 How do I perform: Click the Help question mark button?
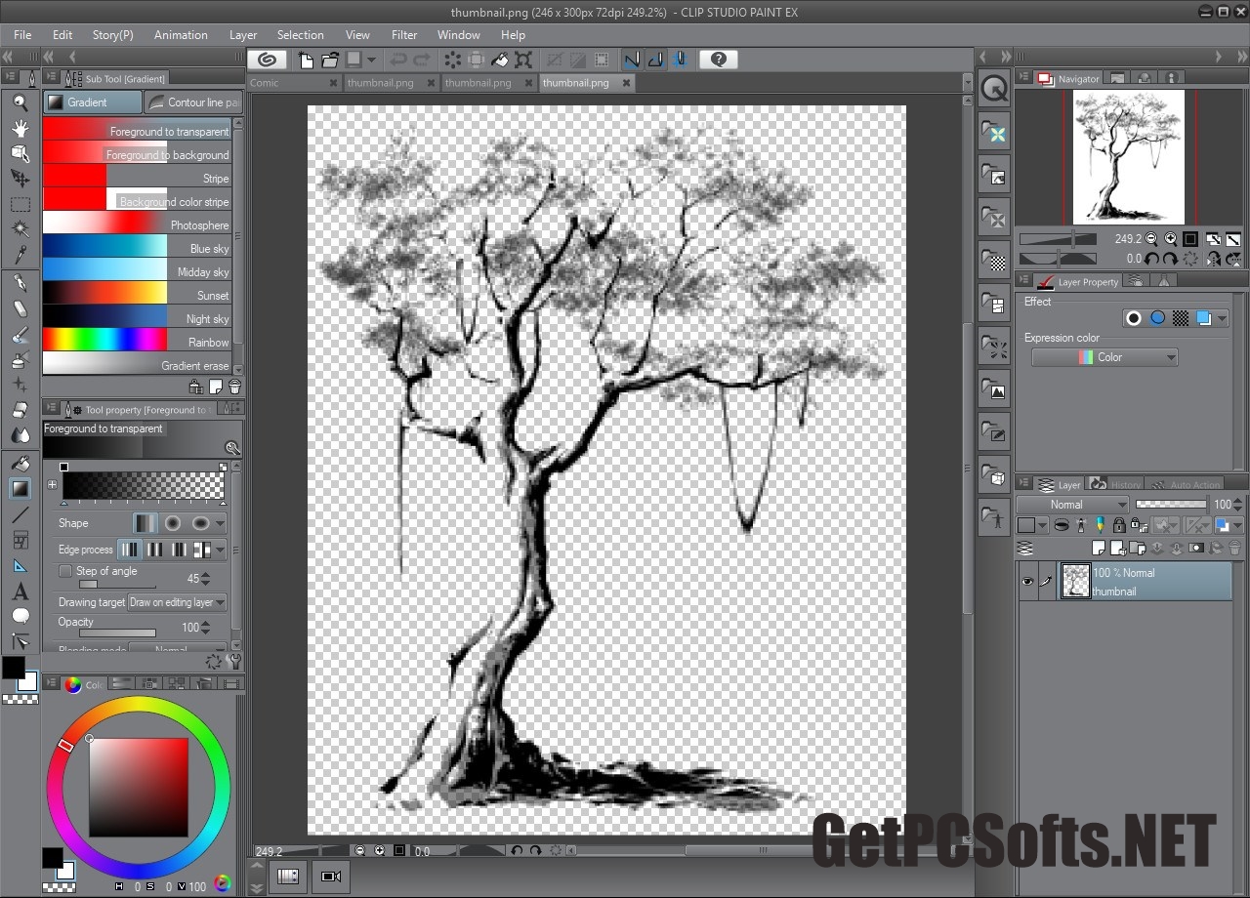tap(719, 60)
